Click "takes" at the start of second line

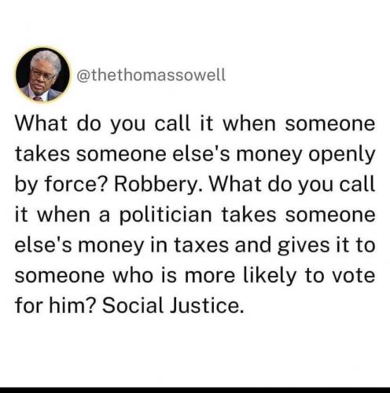point(42,154)
